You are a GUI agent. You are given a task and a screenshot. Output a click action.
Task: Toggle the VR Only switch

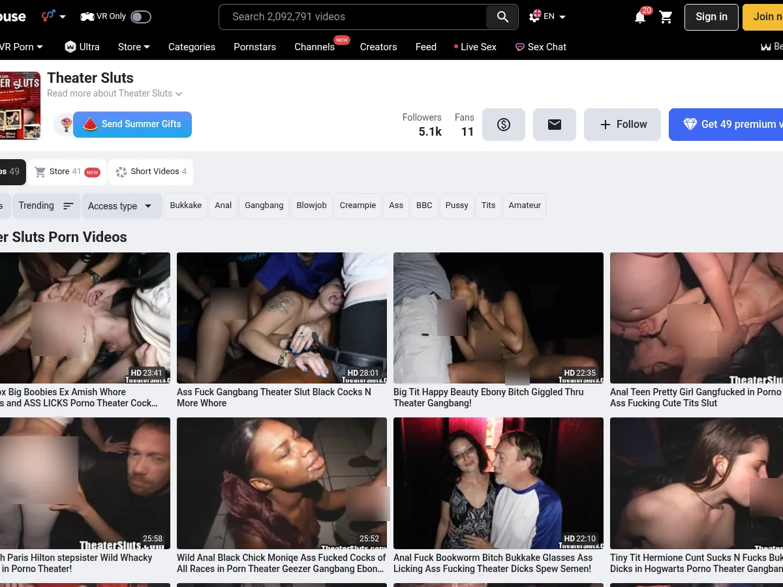click(141, 17)
